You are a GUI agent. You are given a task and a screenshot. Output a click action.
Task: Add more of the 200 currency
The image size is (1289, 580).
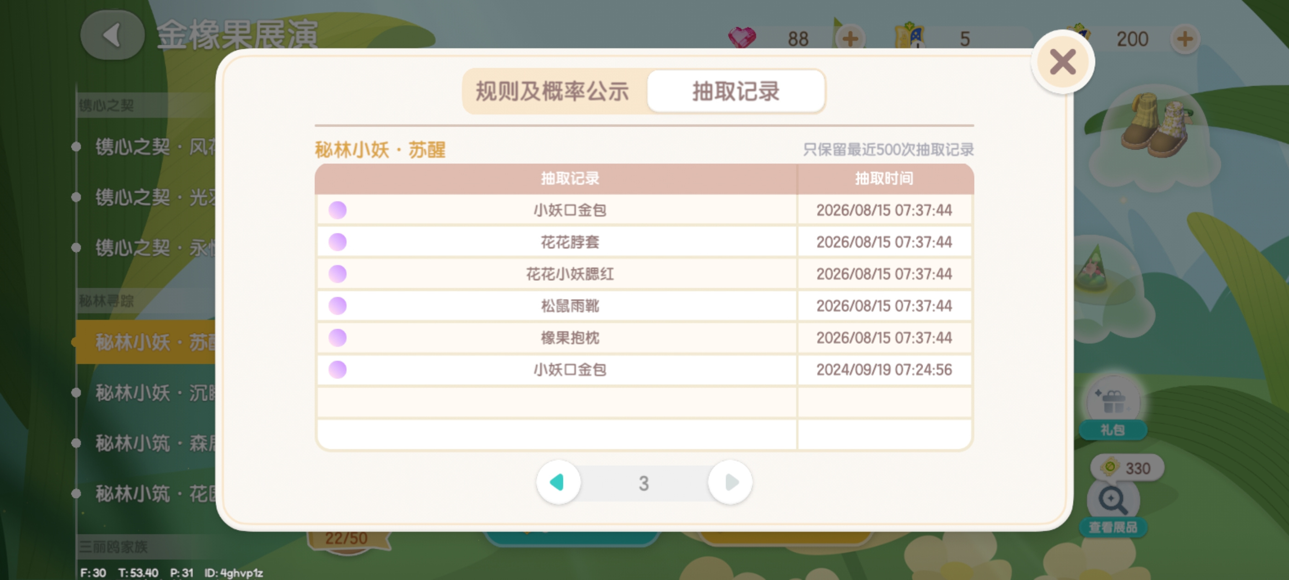(x=1184, y=39)
